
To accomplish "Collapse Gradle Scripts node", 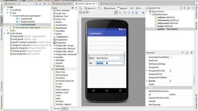I will pos(5,33).
